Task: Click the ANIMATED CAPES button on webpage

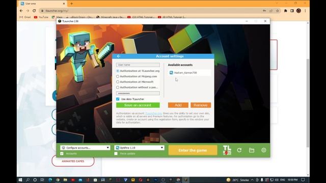Action: coord(73,161)
